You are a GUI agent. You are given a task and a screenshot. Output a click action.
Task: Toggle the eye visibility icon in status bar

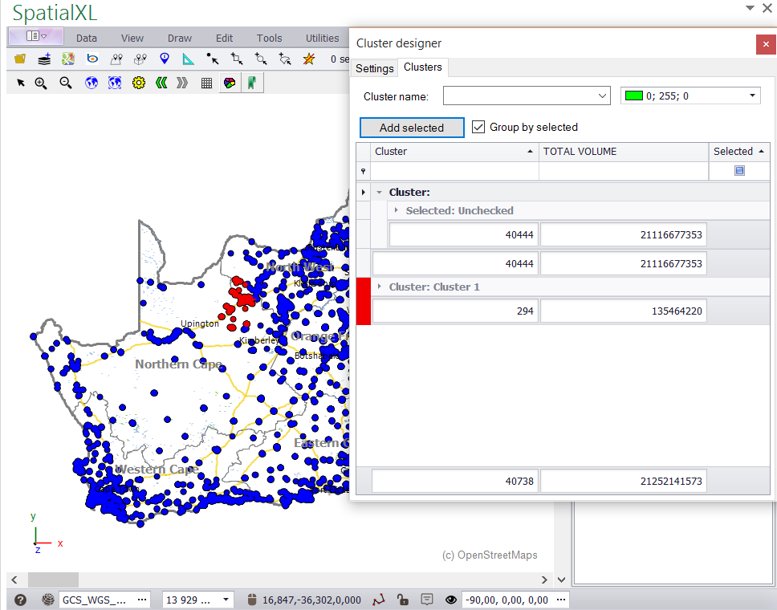(x=451, y=600)
